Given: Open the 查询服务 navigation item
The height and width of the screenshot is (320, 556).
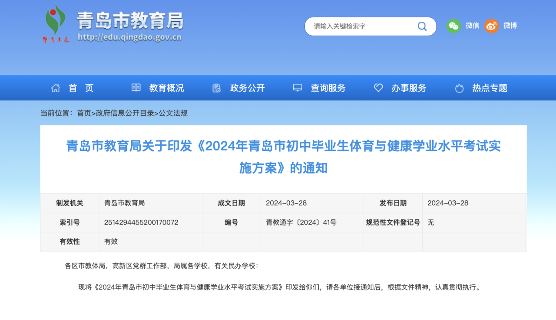Looking at the screenshot, I should 328,88.
